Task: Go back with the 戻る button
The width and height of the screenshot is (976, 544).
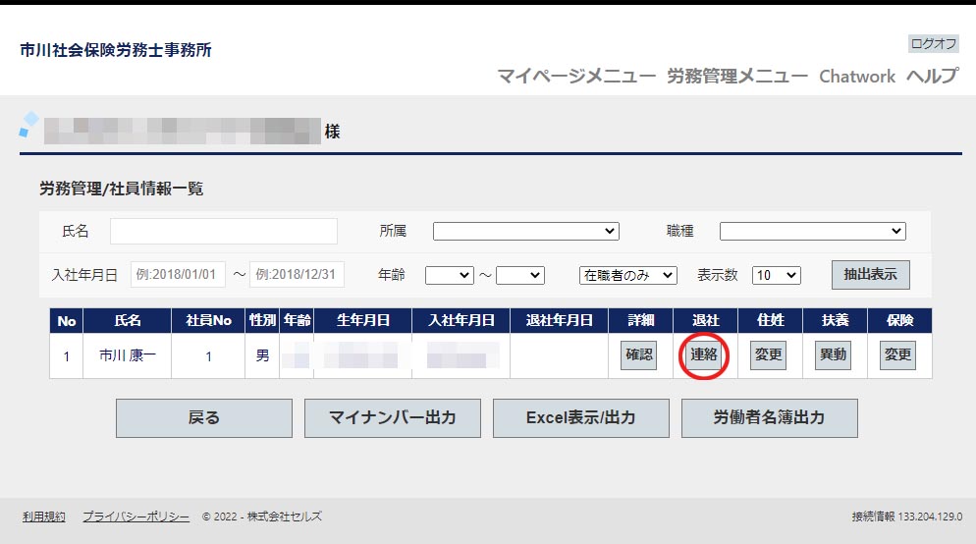Action: pos(204,417)
